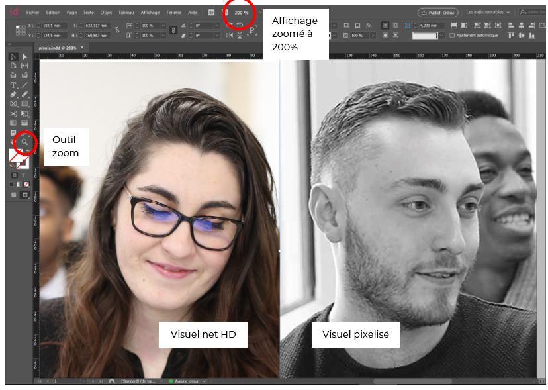Open the Page menu
This screenshot has height=390, width=548.
point(71,12)
